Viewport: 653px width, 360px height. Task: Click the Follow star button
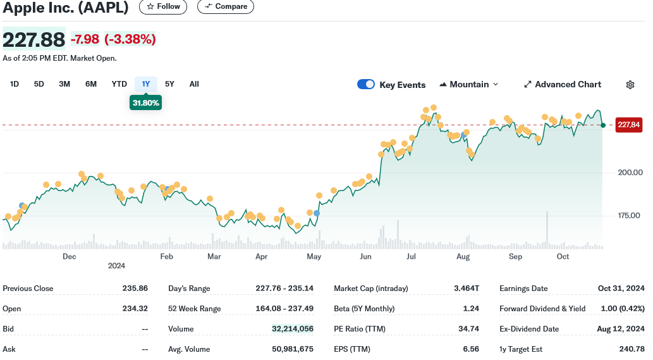click(x=163, y=7)
